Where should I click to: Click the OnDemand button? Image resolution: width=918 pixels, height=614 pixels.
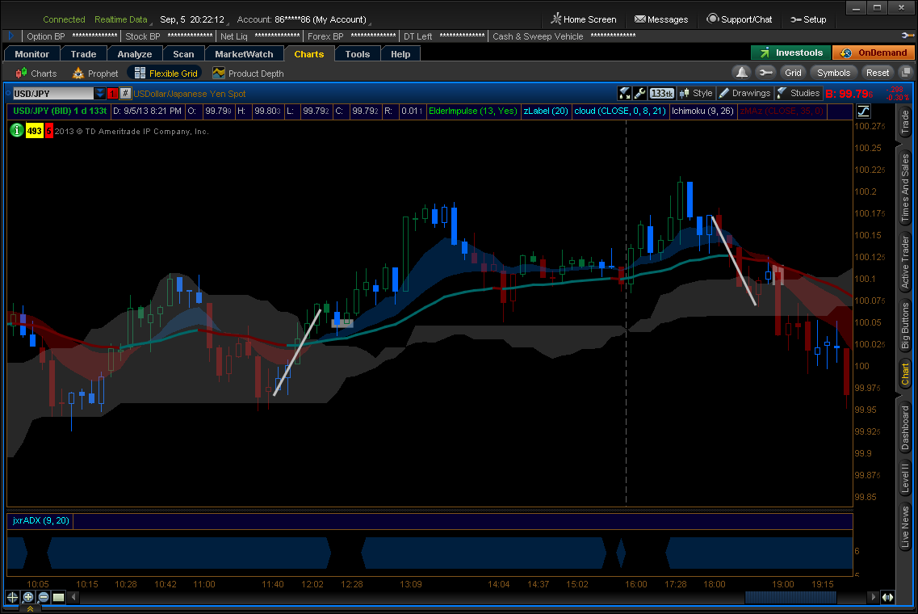(872, 53)
